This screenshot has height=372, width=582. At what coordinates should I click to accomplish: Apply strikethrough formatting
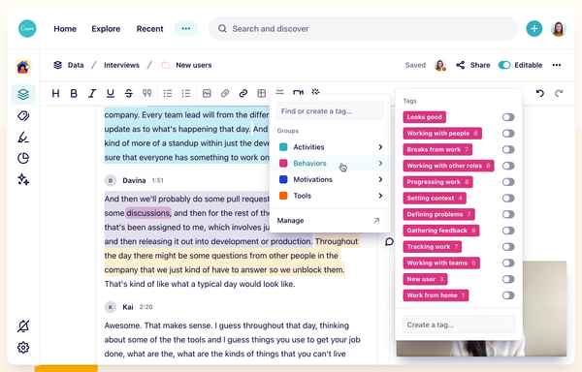click(128, 93)
